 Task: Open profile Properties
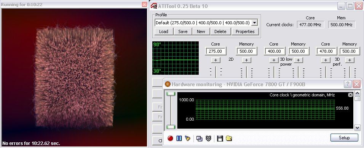coord(245,31)
